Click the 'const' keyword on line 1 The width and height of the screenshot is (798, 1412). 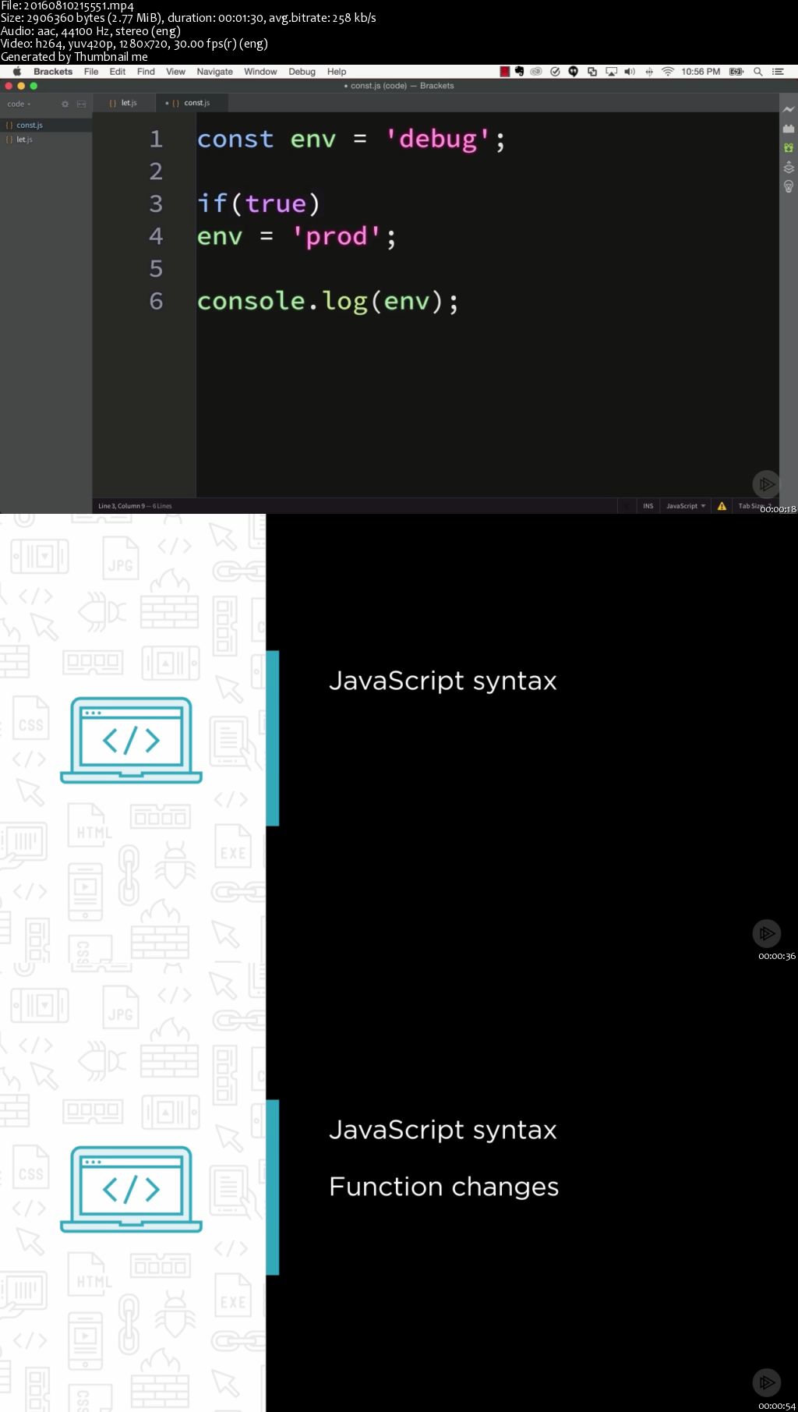235,140
